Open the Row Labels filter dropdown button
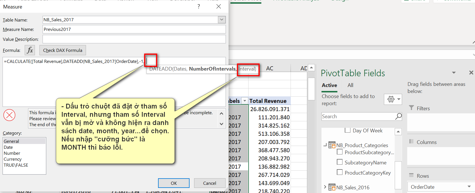Screen dimensions: 475x193 [245, 101]
